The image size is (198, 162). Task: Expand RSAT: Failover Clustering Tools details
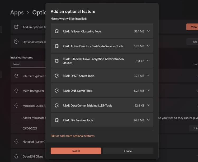148,31
